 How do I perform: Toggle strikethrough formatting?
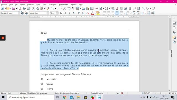(74, 13)
